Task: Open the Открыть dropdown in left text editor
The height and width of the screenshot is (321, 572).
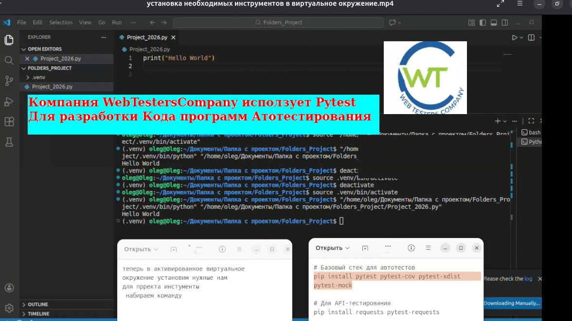Action: (x=141, y=249)
